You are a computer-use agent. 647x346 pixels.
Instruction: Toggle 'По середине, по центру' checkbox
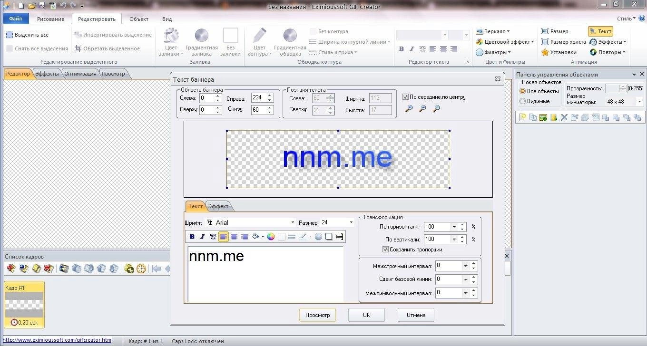click(405, 97)
